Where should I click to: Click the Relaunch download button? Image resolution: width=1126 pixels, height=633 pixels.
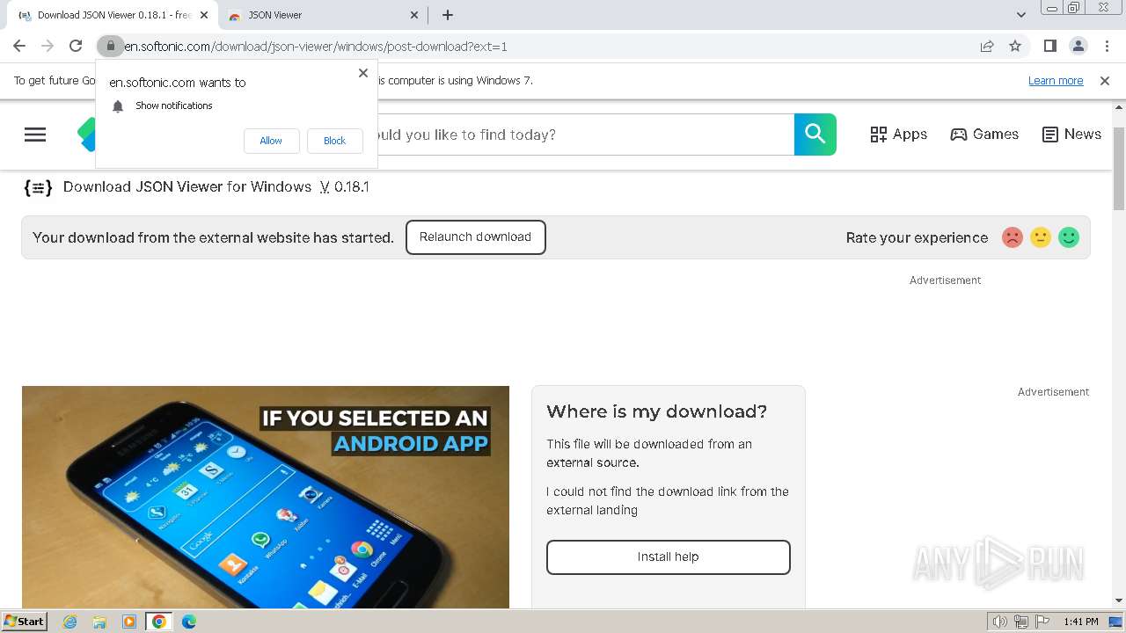pyautogui.click(x=475, y=237)
